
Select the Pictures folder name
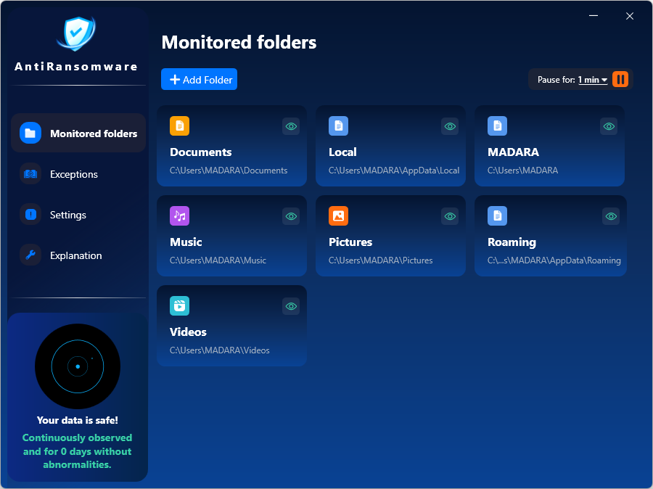350,242
